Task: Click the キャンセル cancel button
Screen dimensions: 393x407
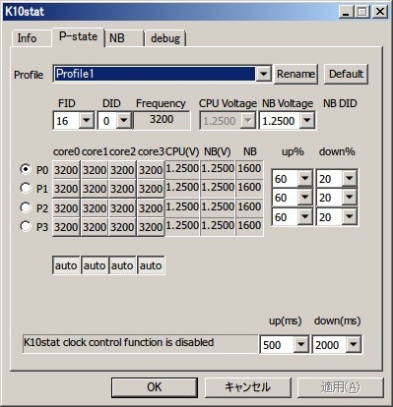Action: point(248,387)
